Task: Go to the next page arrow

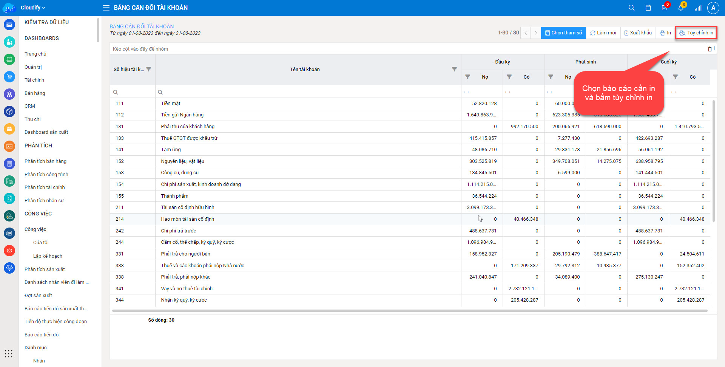Action: (x=535, y=33)
